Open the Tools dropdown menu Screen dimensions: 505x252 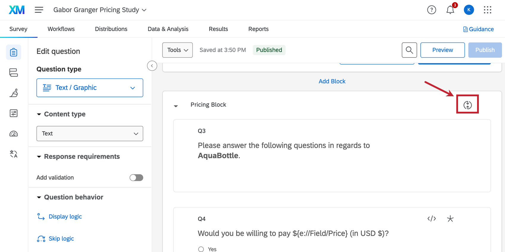(177, 50)
